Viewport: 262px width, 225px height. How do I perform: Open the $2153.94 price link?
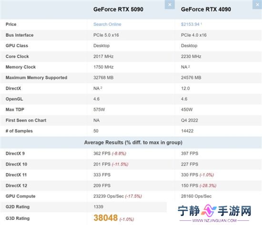190,24
